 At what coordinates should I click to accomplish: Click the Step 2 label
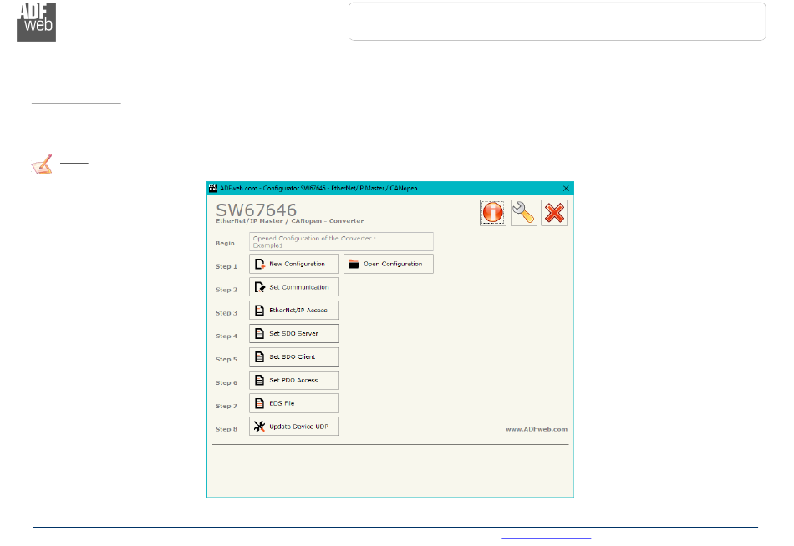pyautogui.click(x=226, y=290)
